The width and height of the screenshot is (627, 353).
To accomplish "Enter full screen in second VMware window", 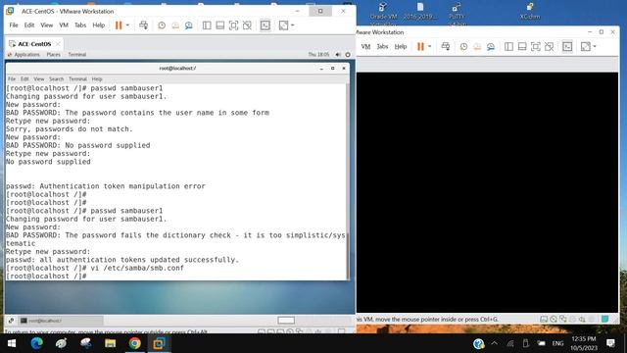I will 536,46.
